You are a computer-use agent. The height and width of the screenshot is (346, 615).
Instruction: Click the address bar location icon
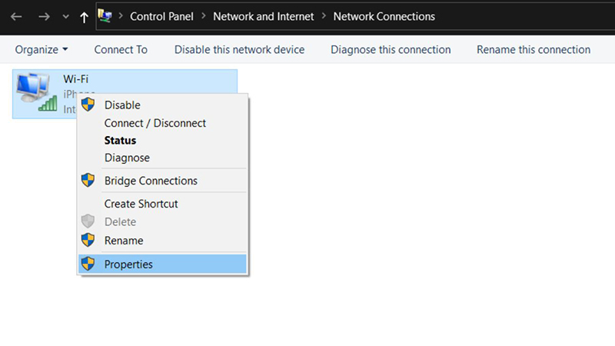pos(106,16)
